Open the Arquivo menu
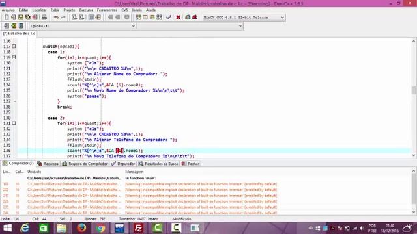This screenshot has height=234, width=417. (x=8, y=10)
